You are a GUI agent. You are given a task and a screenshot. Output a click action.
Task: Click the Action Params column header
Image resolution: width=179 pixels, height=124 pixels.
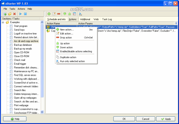tap(126, 24)
